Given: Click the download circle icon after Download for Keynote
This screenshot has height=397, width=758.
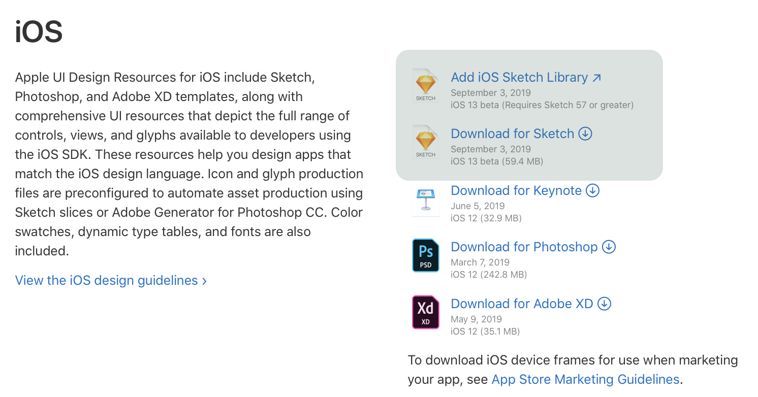Looking at the screenshot, I should (x=593, y=190).
